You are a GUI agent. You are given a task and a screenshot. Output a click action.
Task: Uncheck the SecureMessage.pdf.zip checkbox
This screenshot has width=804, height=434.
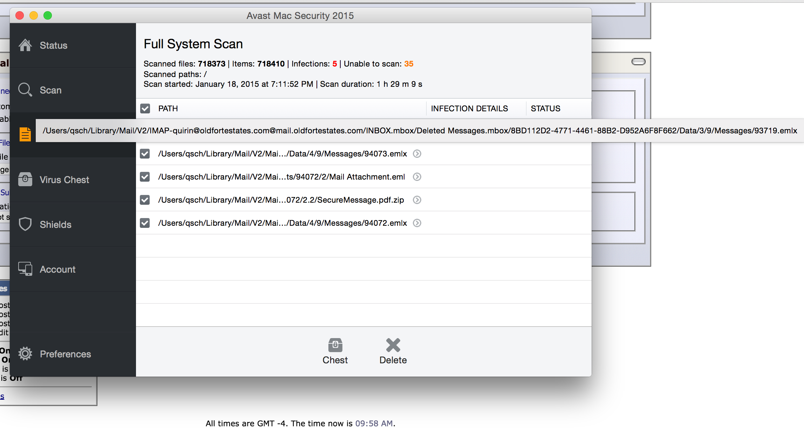click(145, 200)
